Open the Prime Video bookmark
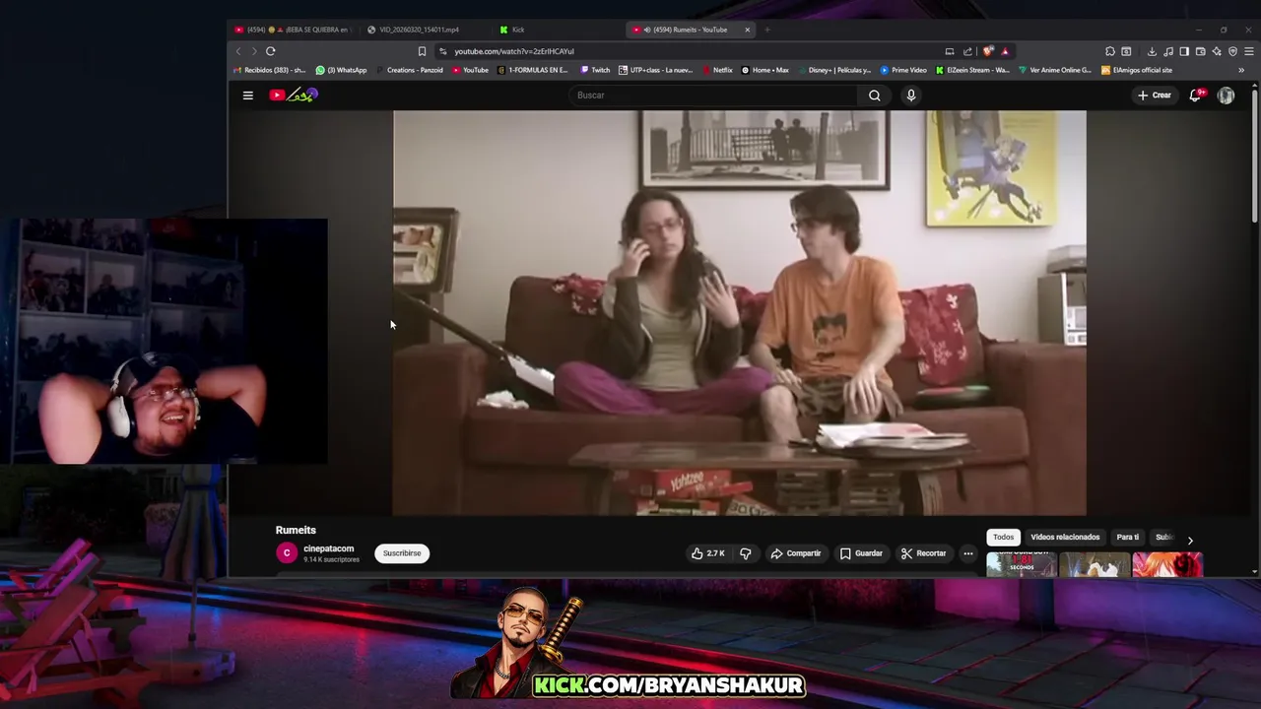 [903, 70]
